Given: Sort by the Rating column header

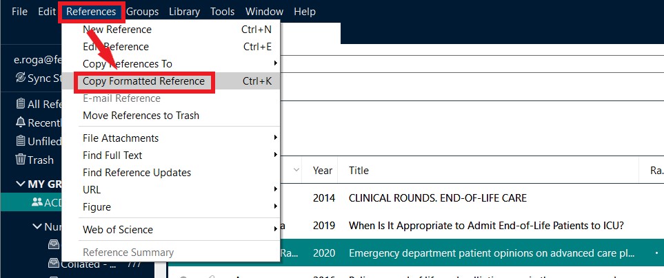Looking at the screenshot, I should pos(656,170).
